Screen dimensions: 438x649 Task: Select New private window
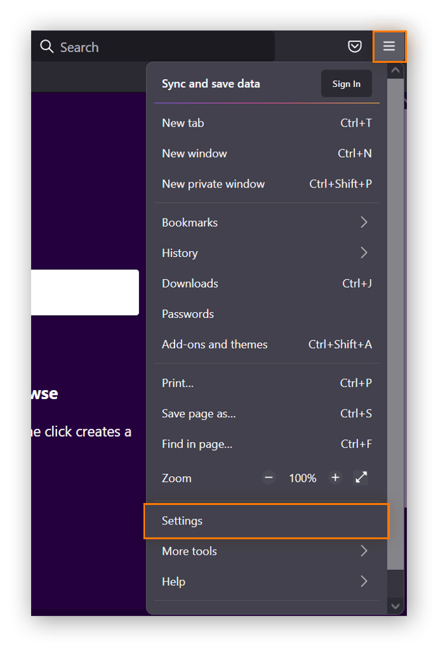[213, 184]
